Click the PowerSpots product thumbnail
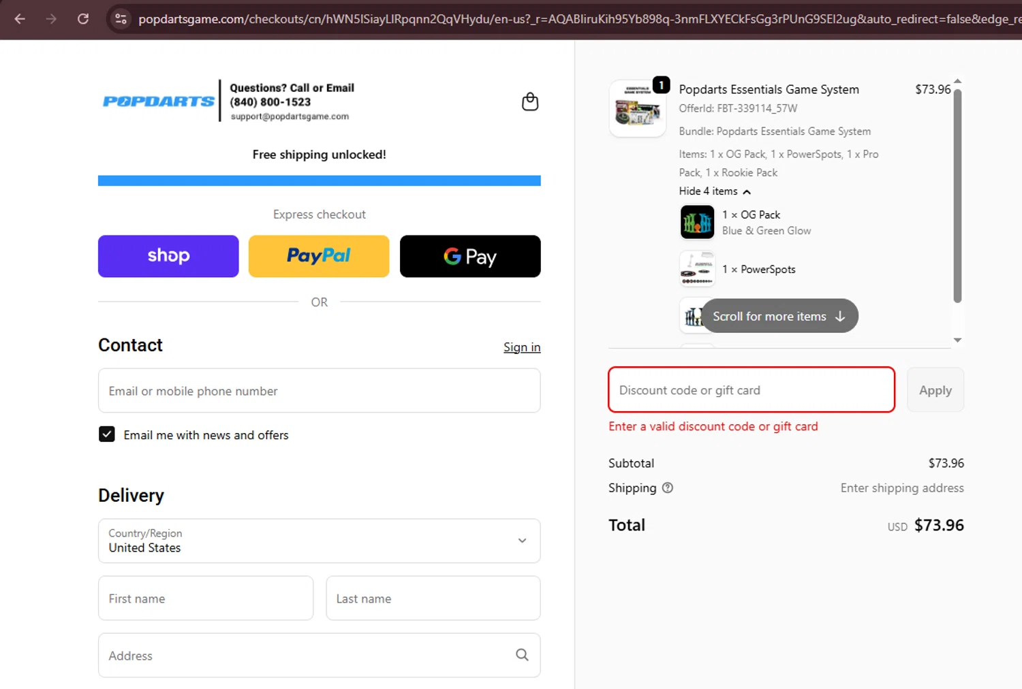1022x689 pixels. point(697,269)
